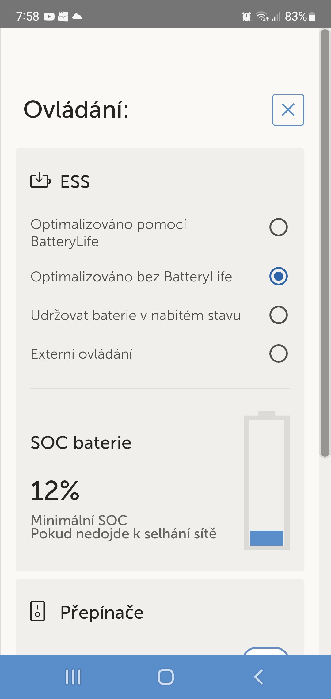Choose Udržovat baterie v nabitém stavu

pyautogui.click(x=278, y=315)
